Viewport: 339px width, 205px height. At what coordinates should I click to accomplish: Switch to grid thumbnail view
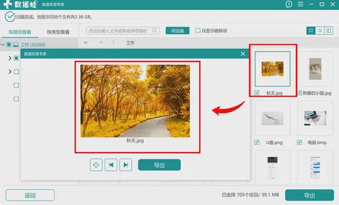(311, 31)
